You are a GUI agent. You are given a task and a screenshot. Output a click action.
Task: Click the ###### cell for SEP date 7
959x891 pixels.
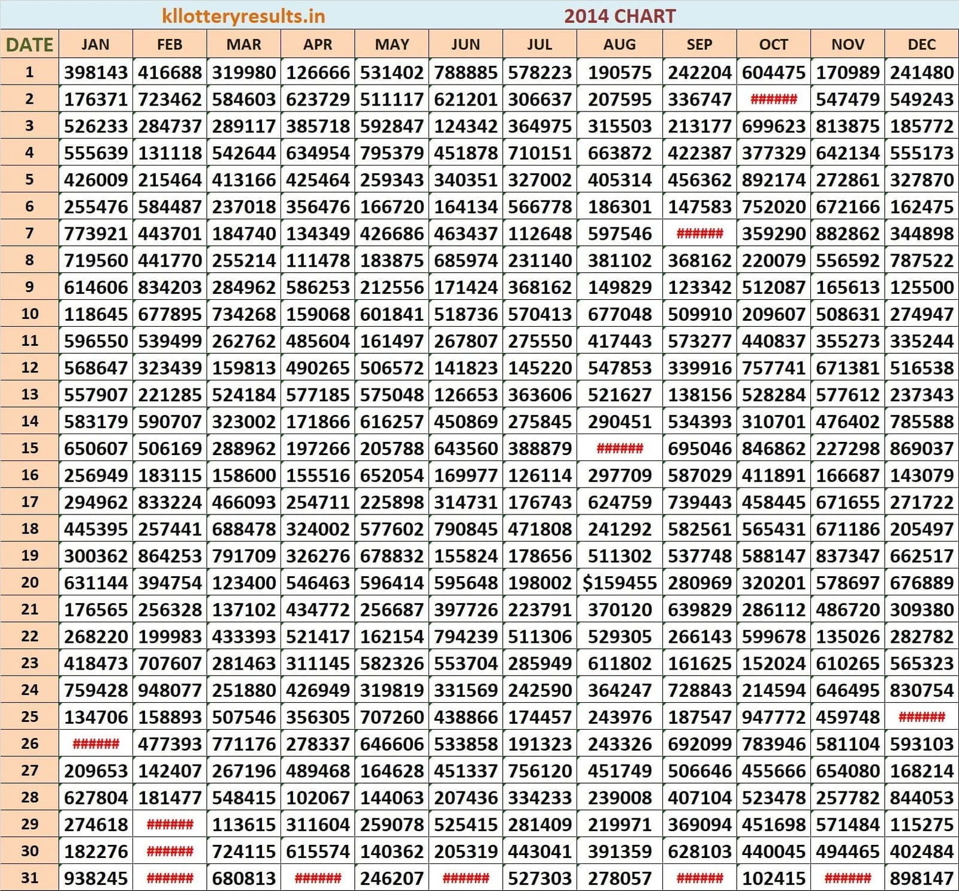coord(700,233)
